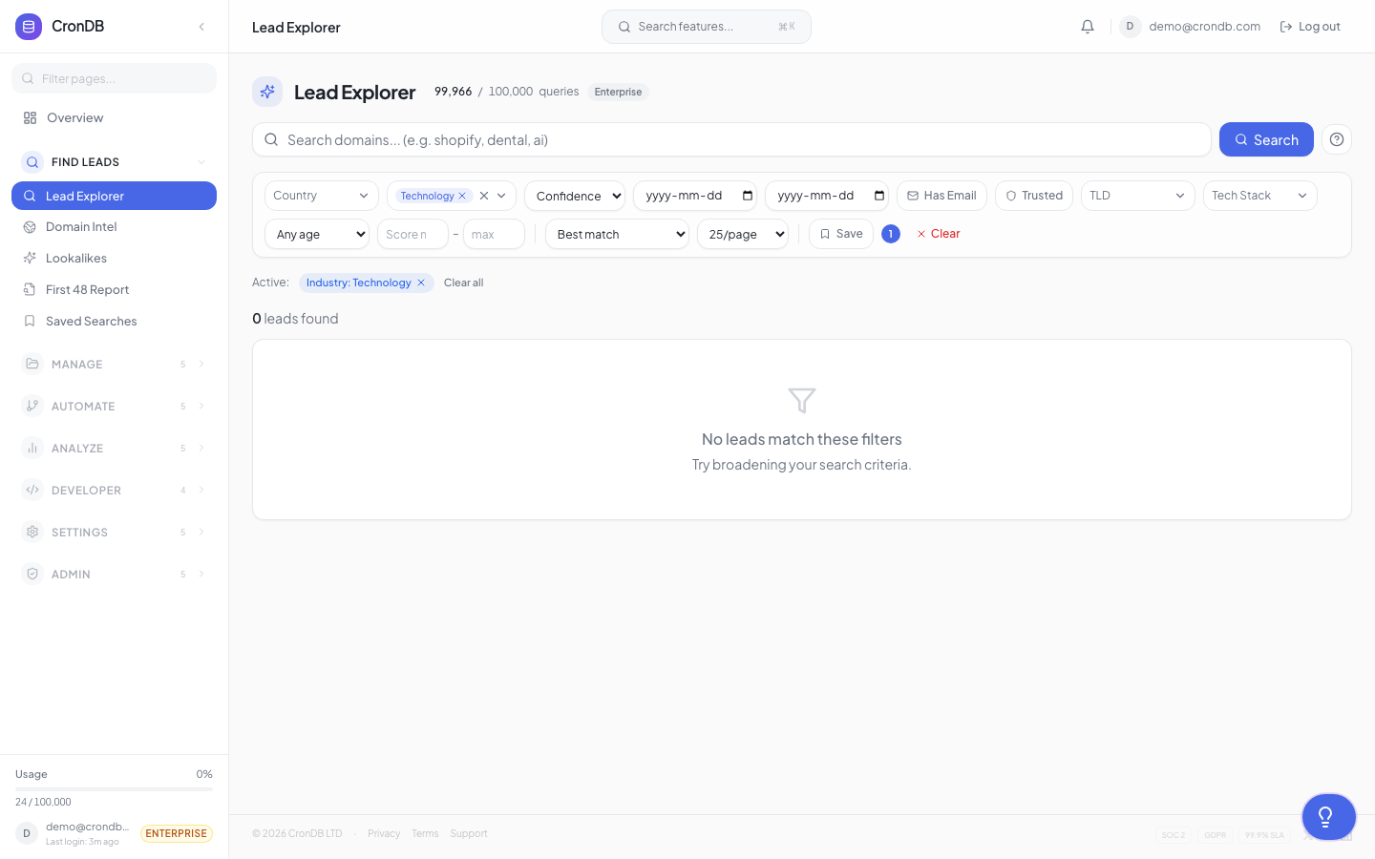Open the lightbulb help widget
The height and width of the screenshot is (859, 1375).
pyautogui.click(x=1328, y=817)
